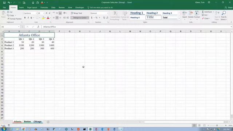Click Increase Decimal icon
This screenshot has height=131, width=233.
(104, 18)
